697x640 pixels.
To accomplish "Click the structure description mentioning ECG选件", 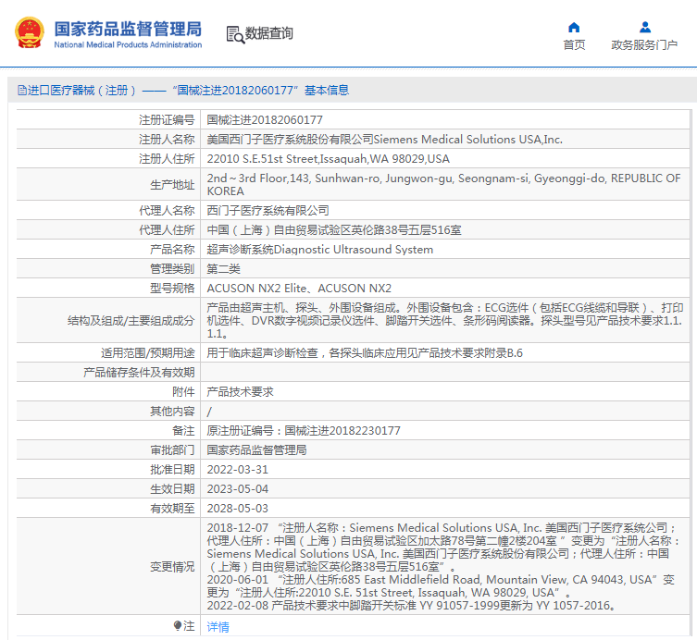I will [445, 320].
